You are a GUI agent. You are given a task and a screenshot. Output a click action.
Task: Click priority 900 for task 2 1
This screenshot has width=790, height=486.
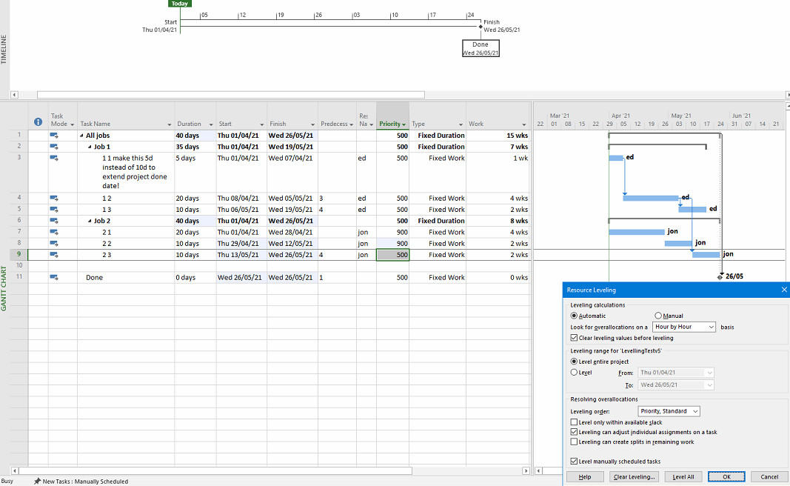tap(392, 232)
